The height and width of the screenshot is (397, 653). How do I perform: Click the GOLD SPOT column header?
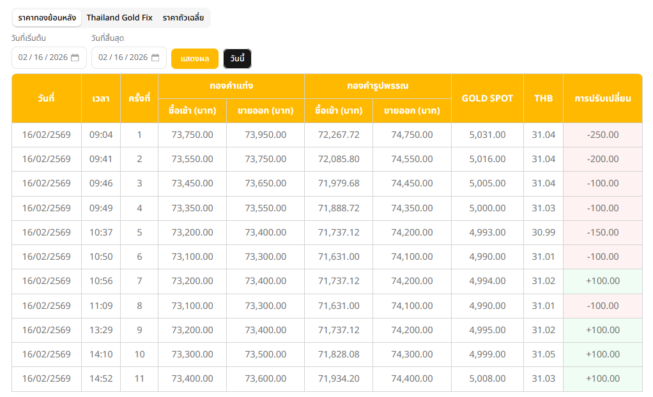click(487, 98)
